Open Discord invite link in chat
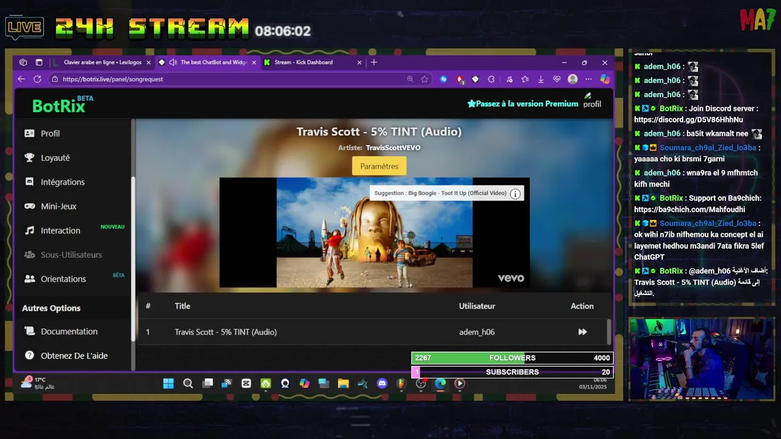This screenshot has width=781, height=439. (688, 120)
